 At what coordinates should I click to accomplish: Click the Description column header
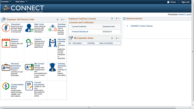(x=77, y=43)
